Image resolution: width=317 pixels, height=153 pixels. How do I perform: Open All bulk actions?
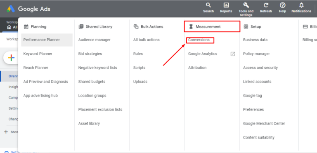147,40
